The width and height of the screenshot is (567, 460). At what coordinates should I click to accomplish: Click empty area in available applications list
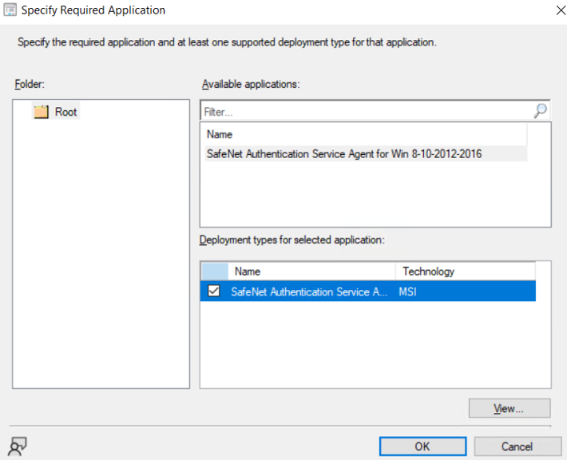pos(375,196)
